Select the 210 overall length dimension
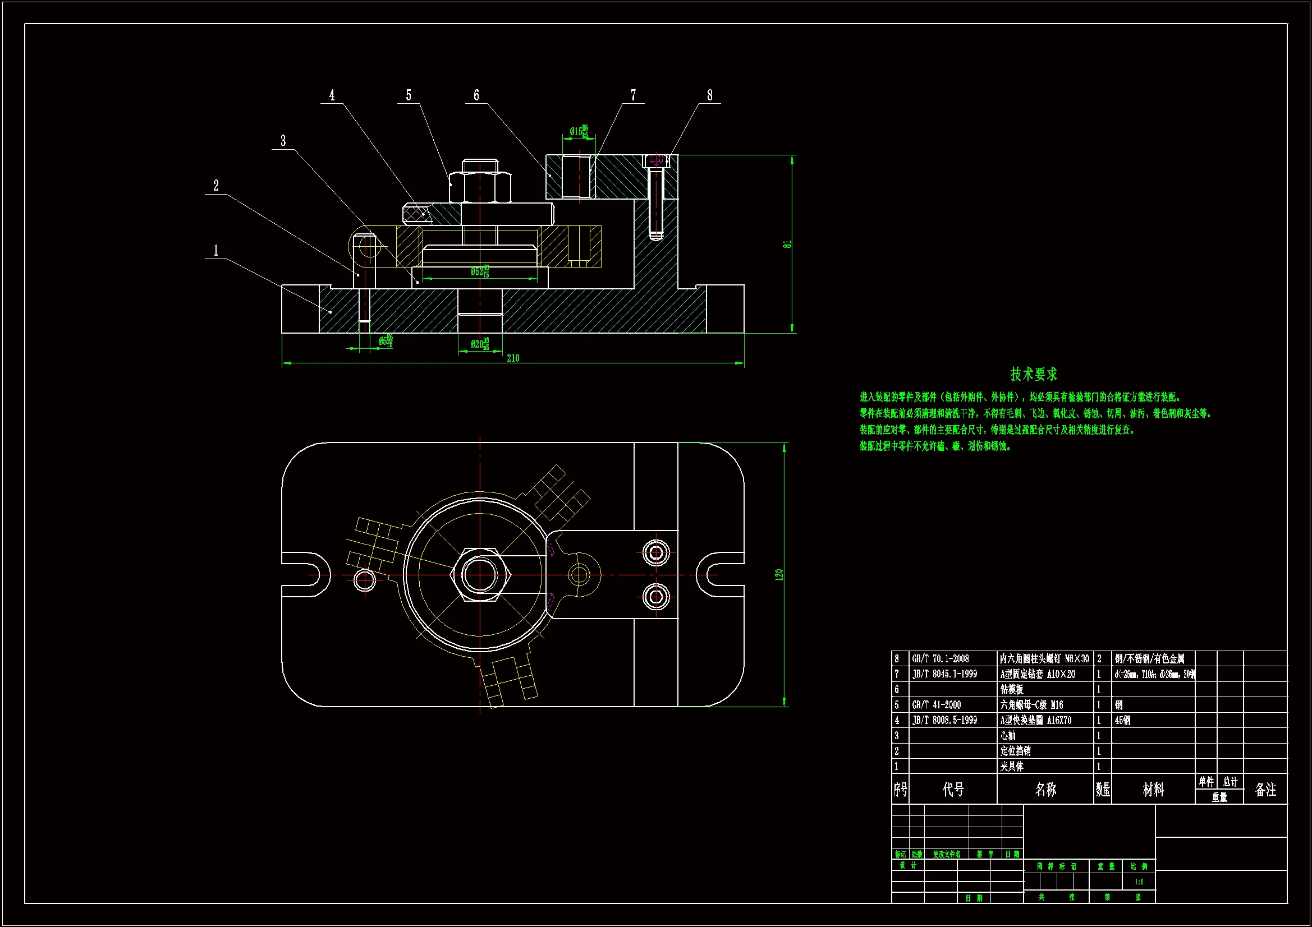Viewport: 1312px width, 927px height. pyautogui.click(x=512, y=358)
